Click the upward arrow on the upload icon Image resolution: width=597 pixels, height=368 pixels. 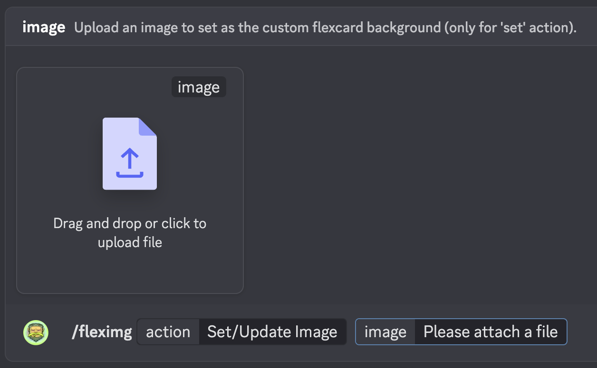tap(130, 158)
